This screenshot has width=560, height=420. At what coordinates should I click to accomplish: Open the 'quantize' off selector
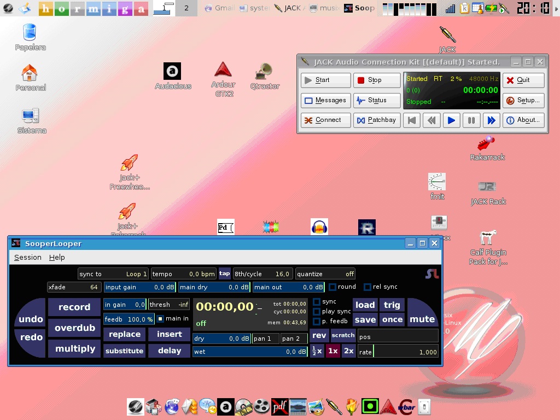325,274
